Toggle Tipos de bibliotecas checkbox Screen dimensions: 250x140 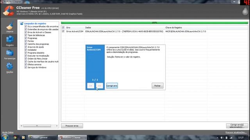[26, 35]
